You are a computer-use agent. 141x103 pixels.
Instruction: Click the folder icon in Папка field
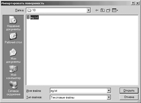(29, 10)
